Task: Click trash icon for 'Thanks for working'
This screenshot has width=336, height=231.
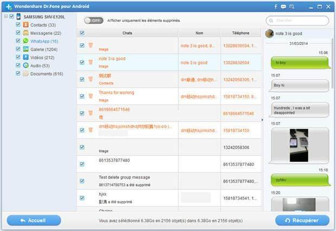Action: (x=91, y=96)
